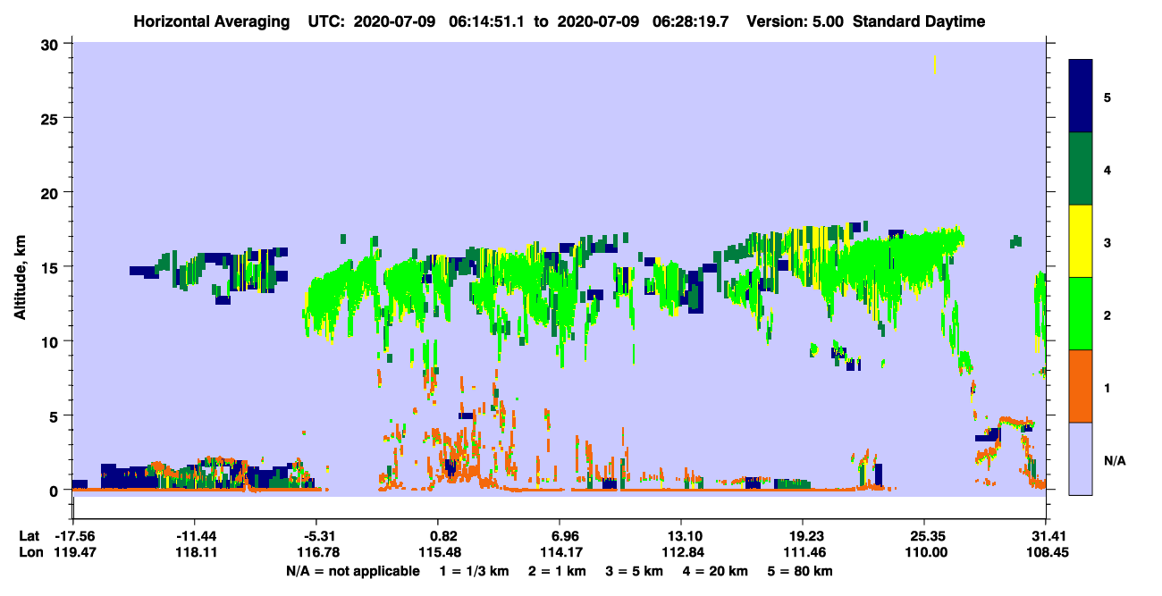Click the "Lat" row label
Image resolution: width=1162 pixels, height=596 pixels.
pyautogui.click(x=31, y=536)
